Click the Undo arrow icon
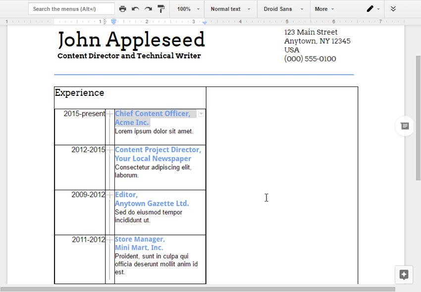Viewport: 421px width, 292px height. click(x=135, y=9)
